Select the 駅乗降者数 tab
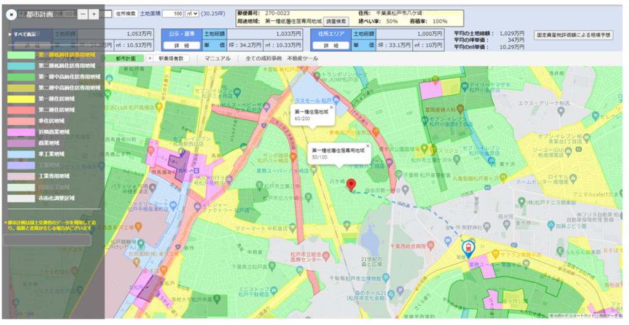 coord(171,58)
